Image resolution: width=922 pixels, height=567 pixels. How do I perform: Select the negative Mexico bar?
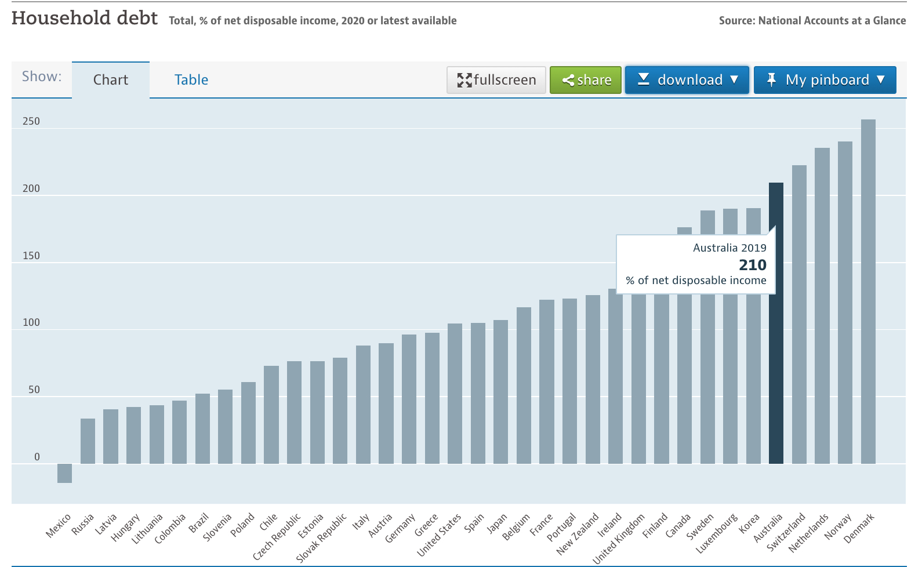pyautogui.click(x=64, y=473)
